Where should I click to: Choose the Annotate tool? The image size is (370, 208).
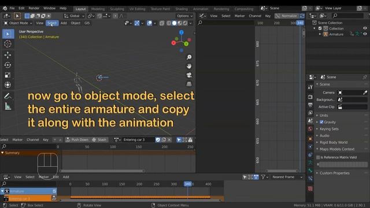[x=8, y=96]
